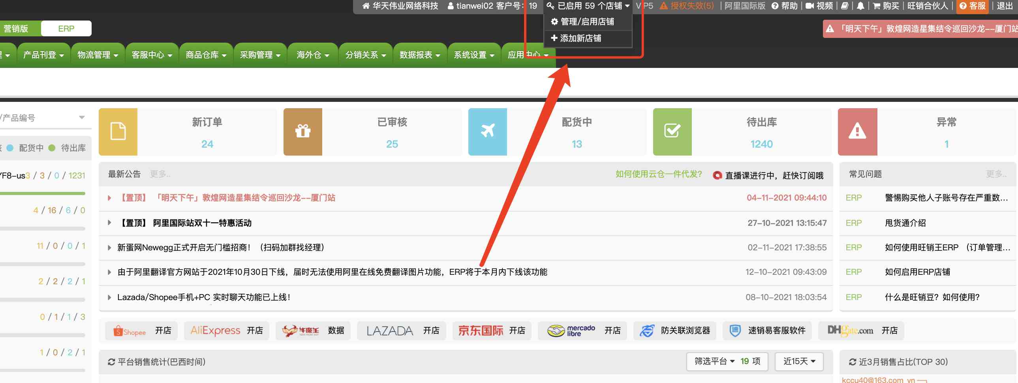1018x383 pixels.
Task: Refresh 近3月销售占比 via its refresh icon
Action: point(853,362)
